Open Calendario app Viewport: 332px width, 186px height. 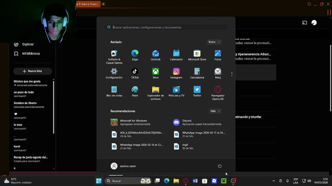pyautogui.click(x=176, y=56)
